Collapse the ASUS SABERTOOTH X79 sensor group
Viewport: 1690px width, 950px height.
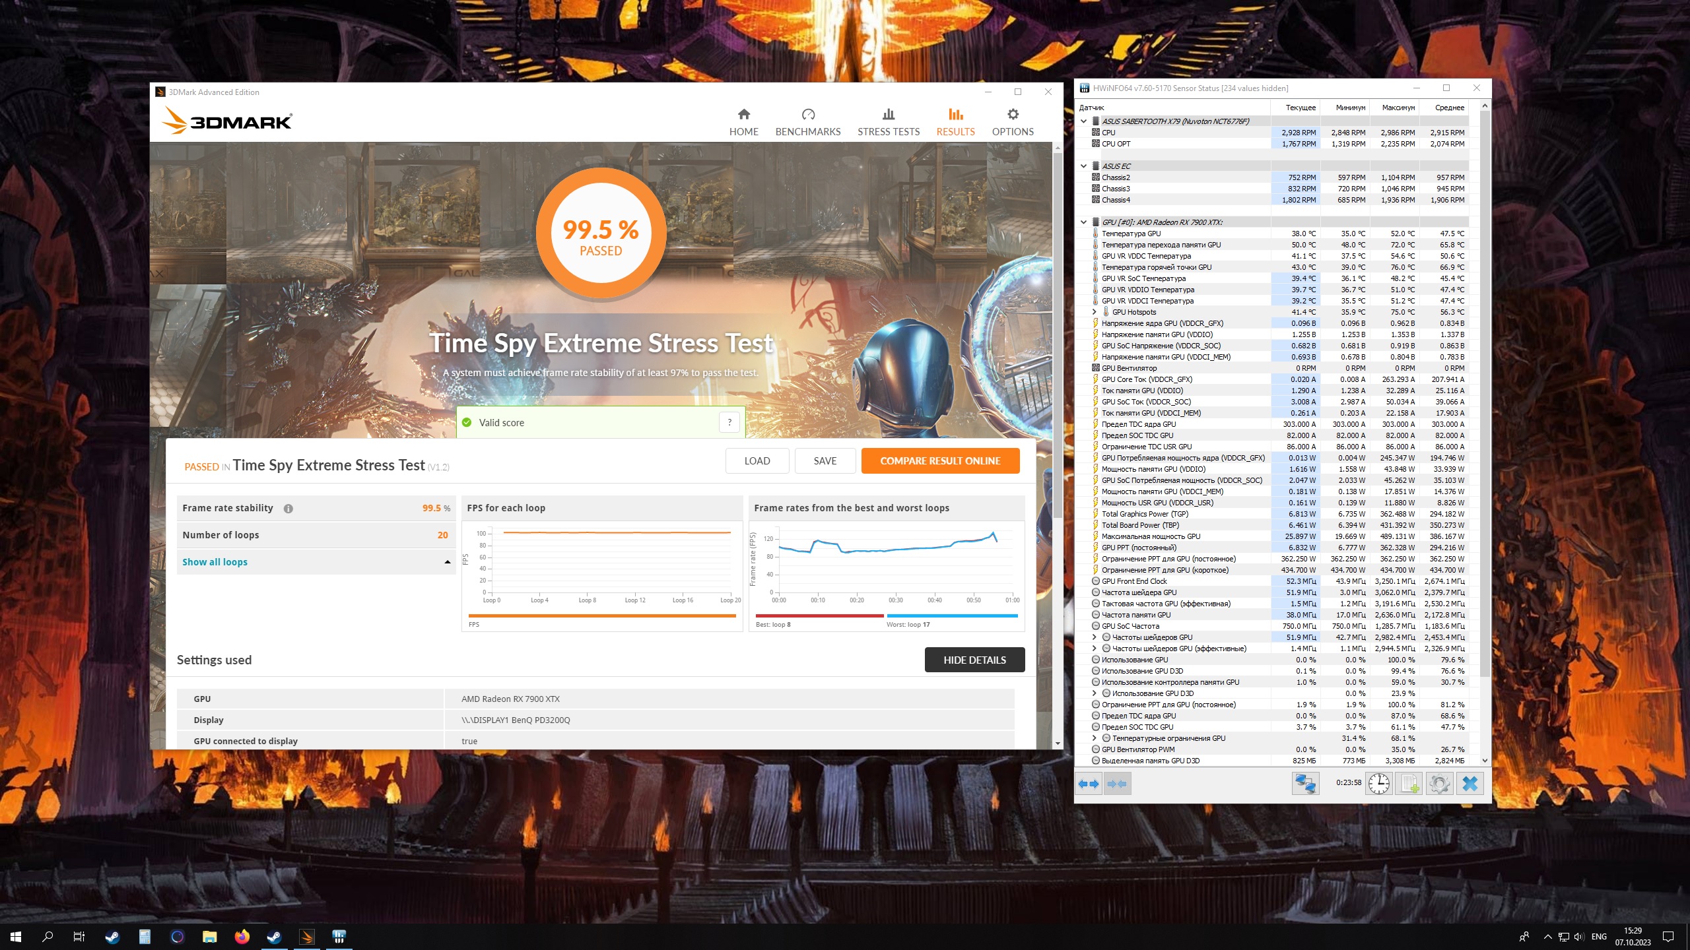coord(1084,121)
